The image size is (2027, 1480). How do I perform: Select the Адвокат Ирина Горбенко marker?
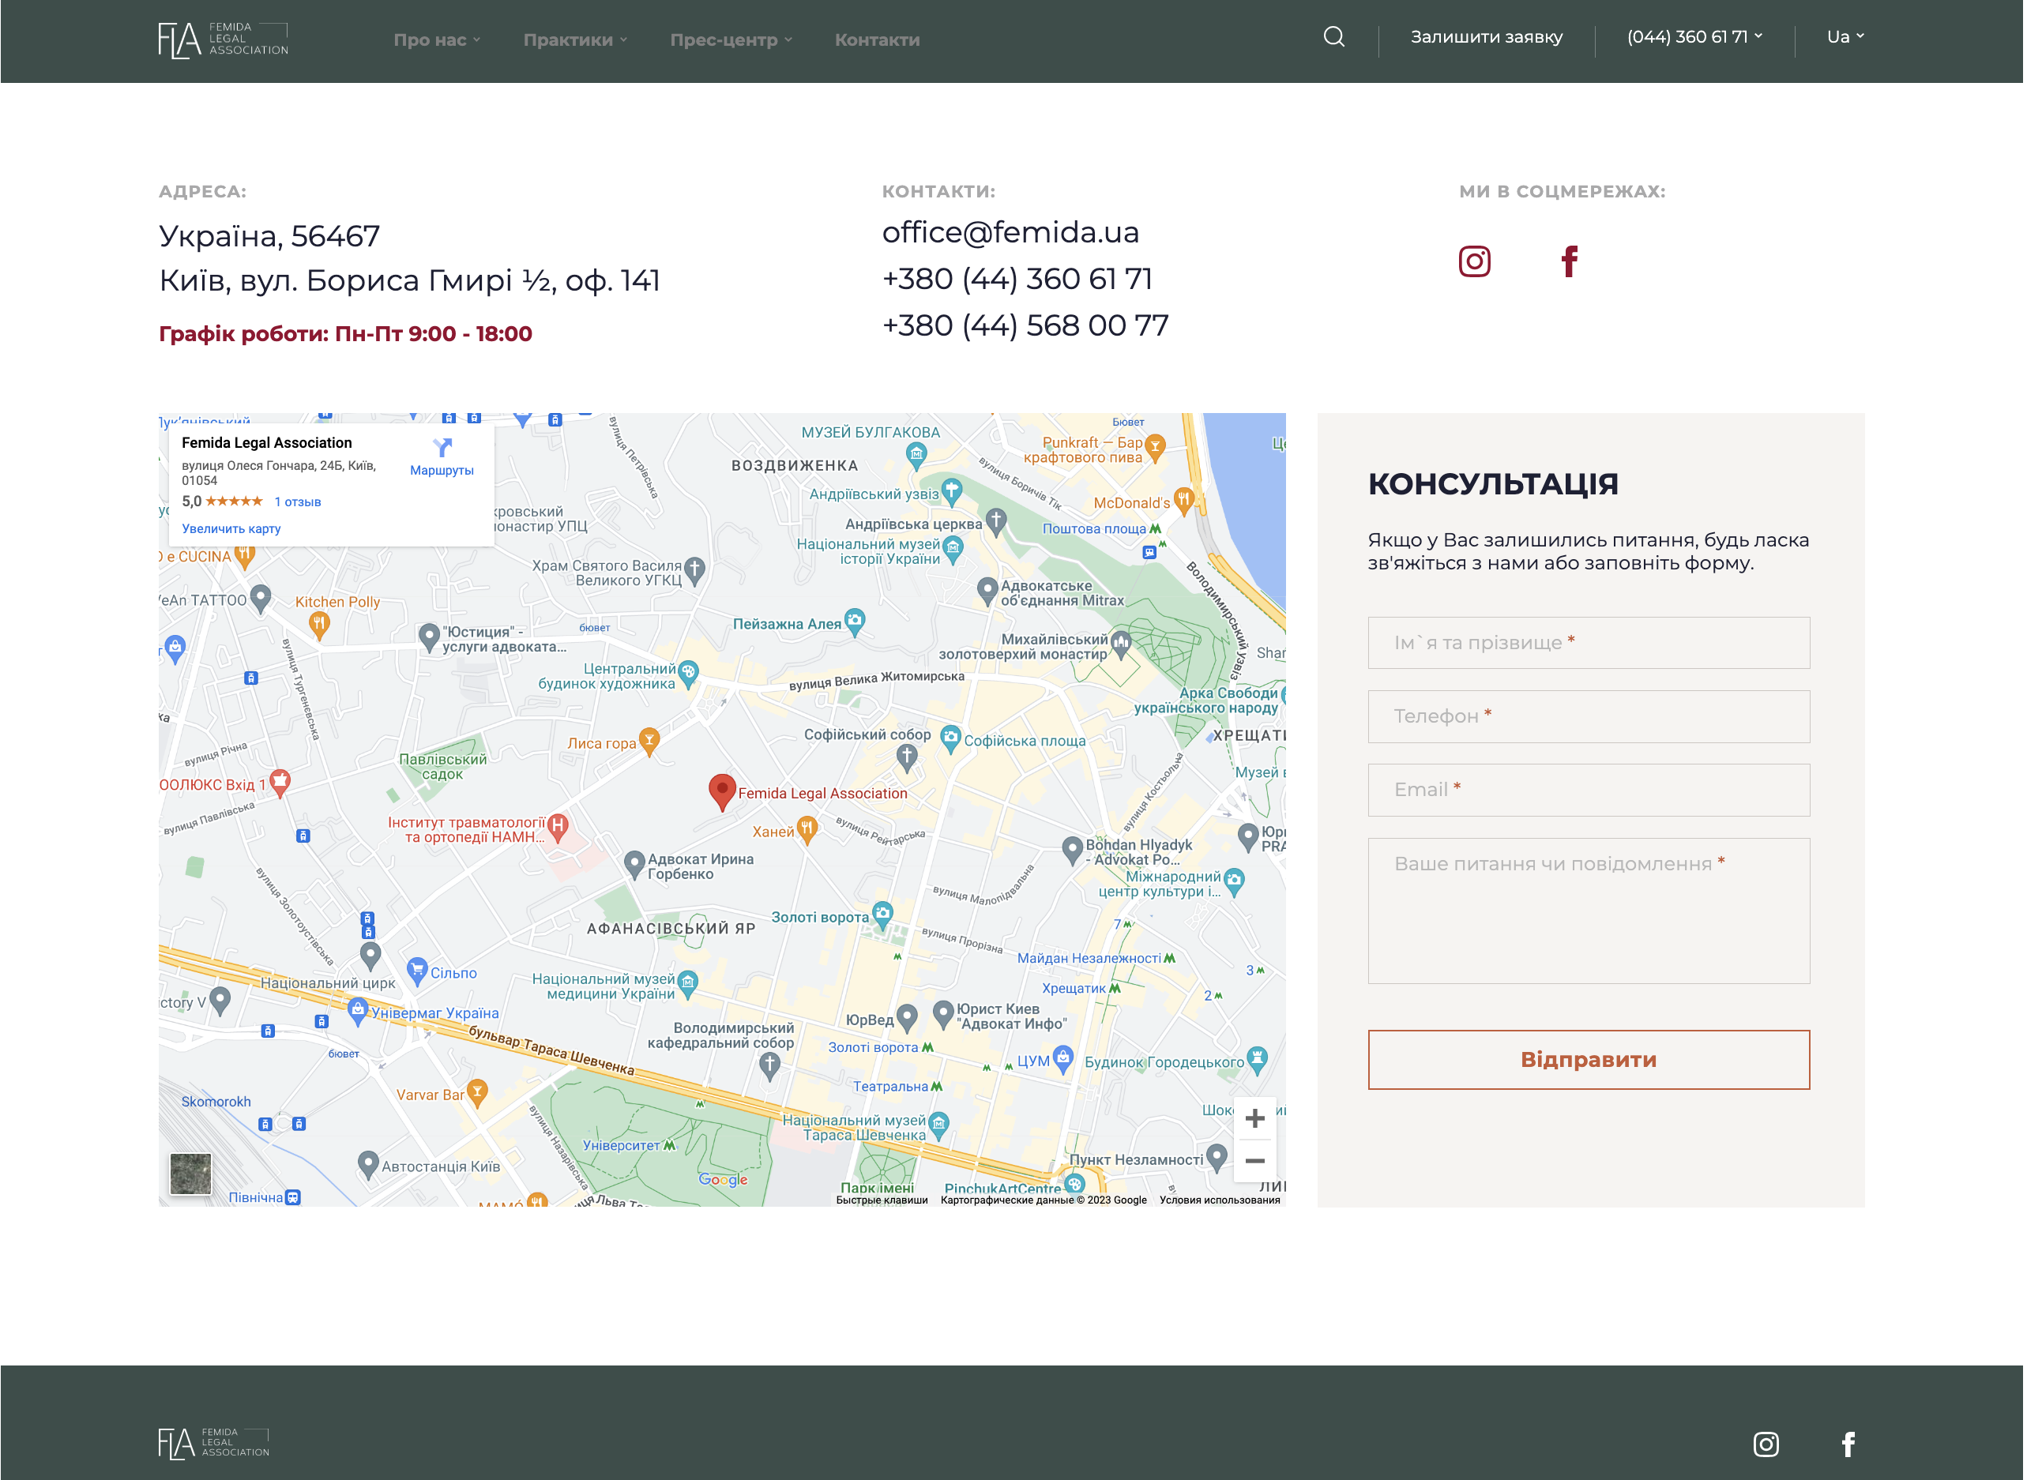pyautogui.click(x=635, y=865)
